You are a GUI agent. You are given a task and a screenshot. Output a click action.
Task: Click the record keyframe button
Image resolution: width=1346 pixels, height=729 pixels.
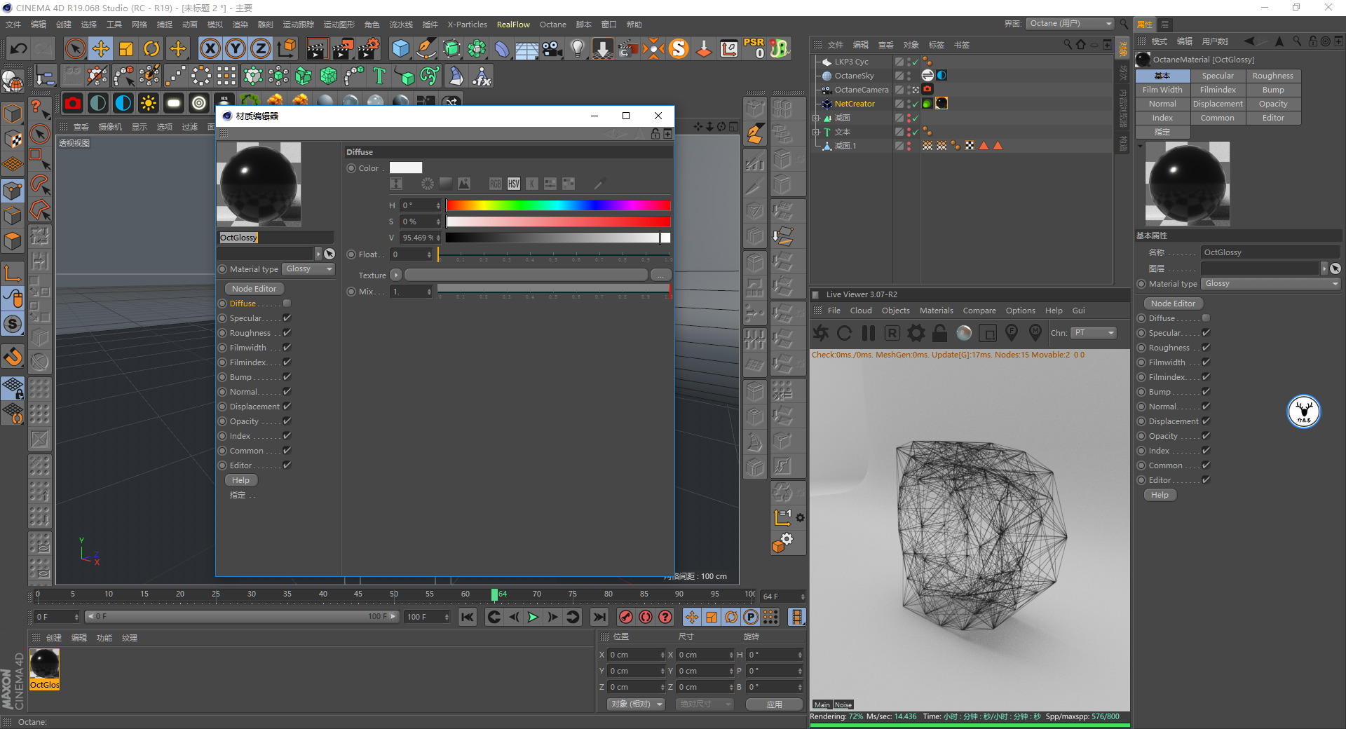pos(626,617)
